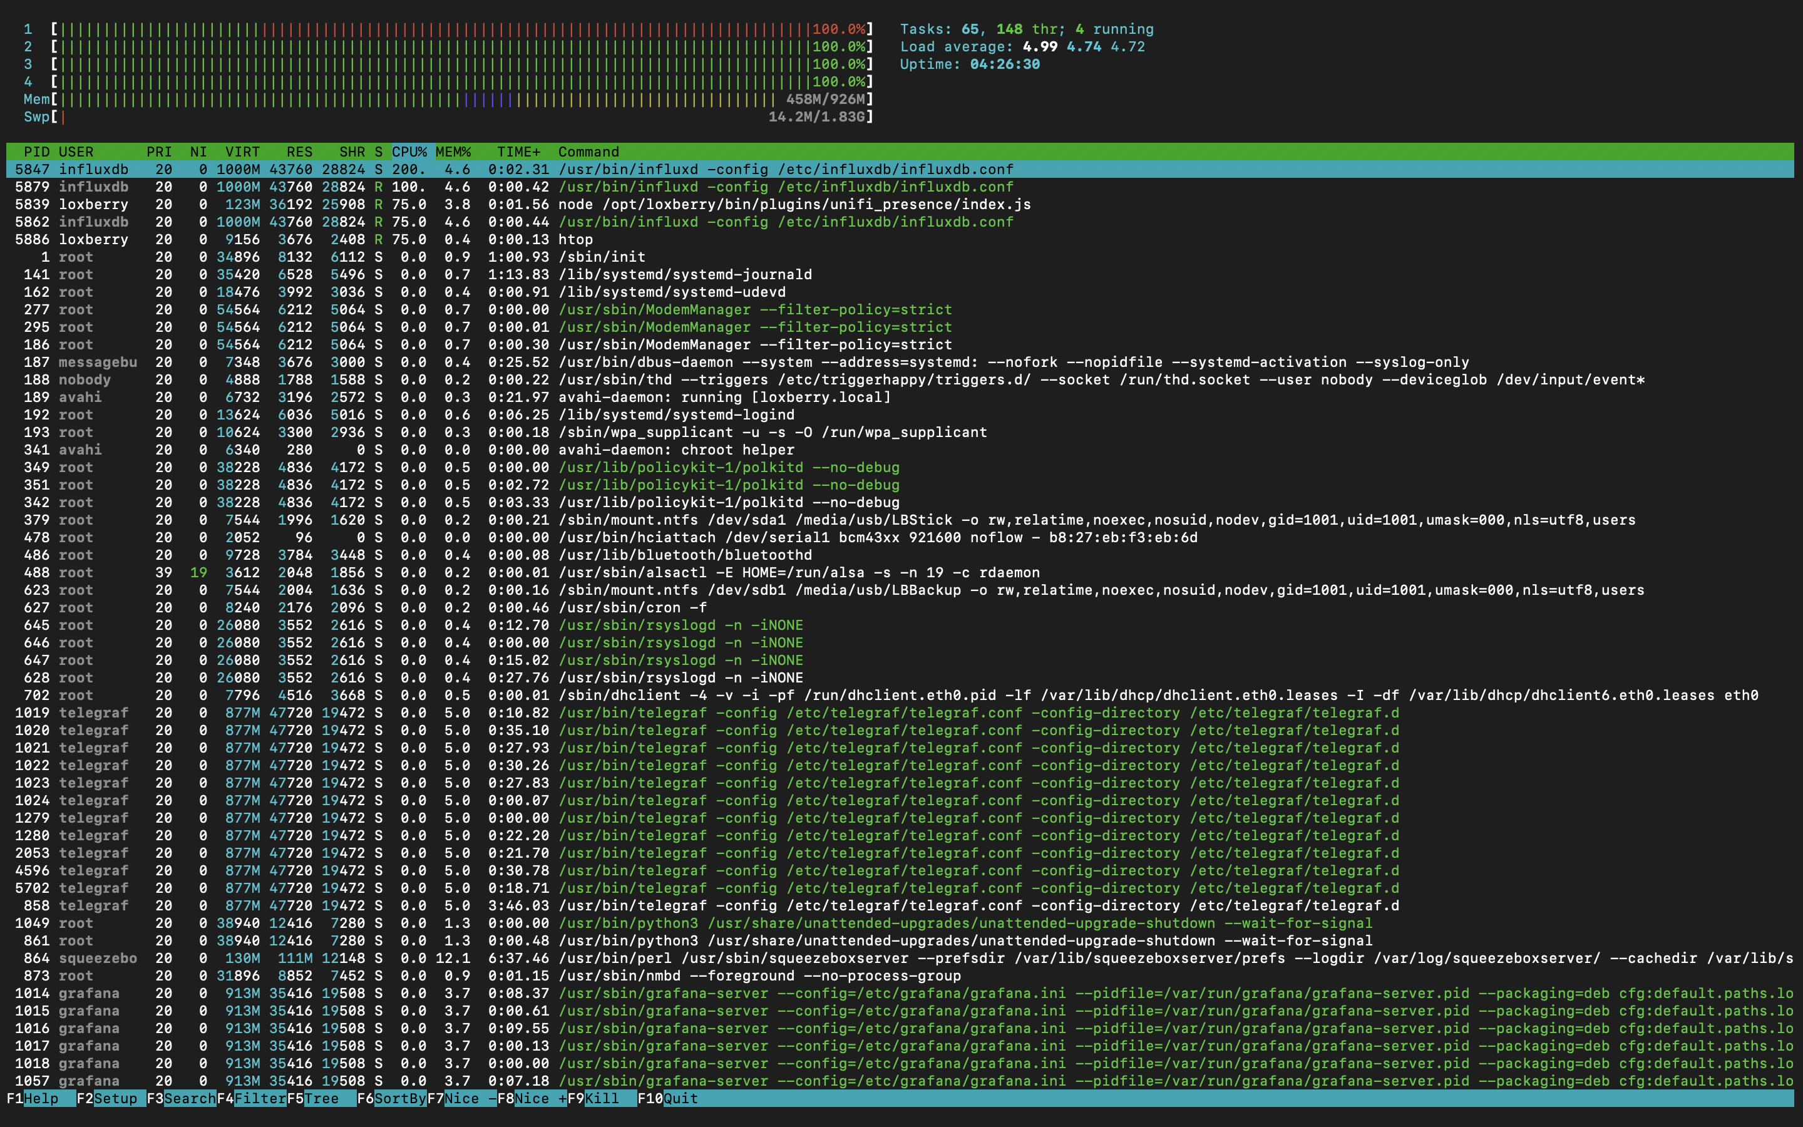Toggle F5 Tree view
The width and height of the screenshot is (1803, 1127).
point(321,1098)
